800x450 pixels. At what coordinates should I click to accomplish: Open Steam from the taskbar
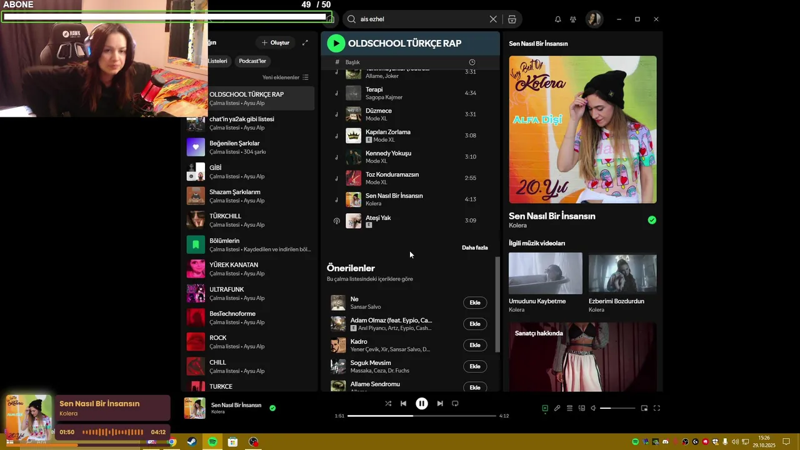click(x=192, y=442)
